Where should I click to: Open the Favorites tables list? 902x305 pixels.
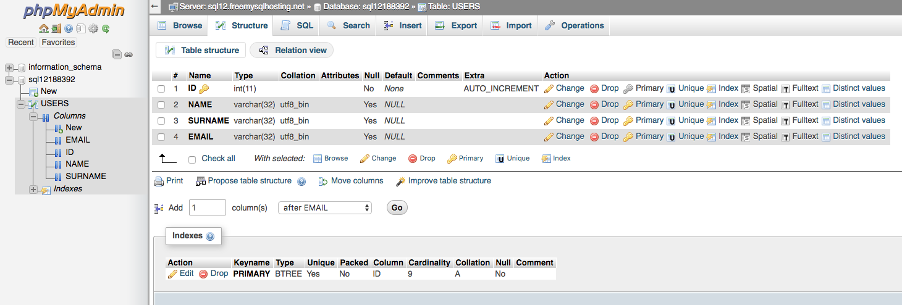(58, 43)
